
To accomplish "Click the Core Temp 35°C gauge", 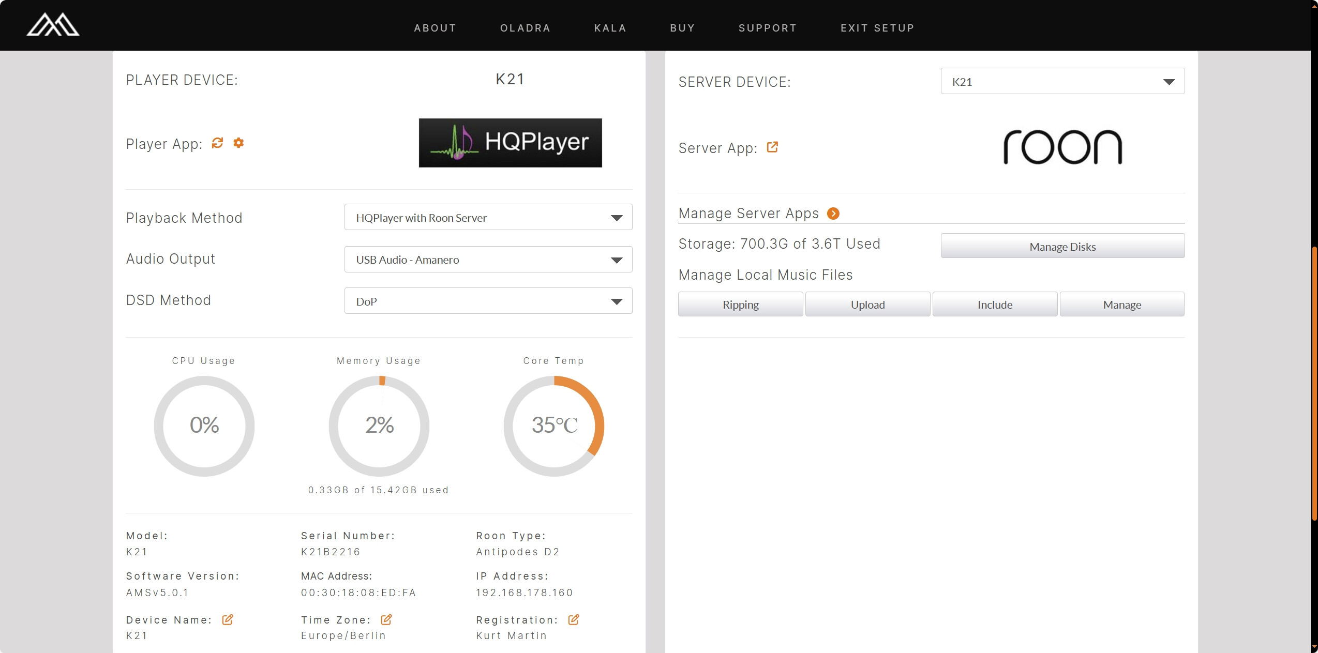I will (554, 426).
